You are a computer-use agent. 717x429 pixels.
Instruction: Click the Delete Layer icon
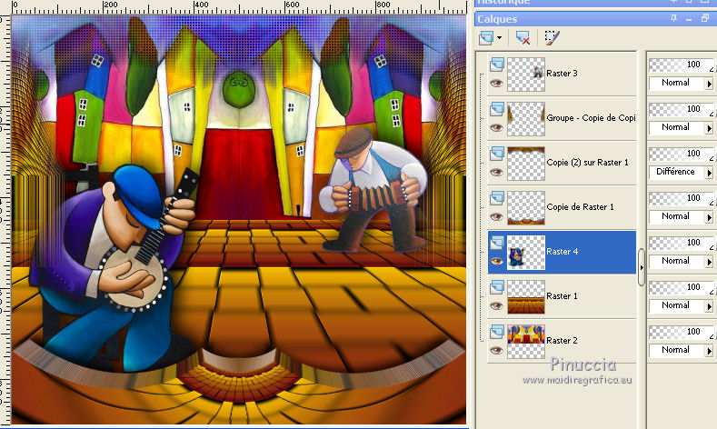(523, 37)
